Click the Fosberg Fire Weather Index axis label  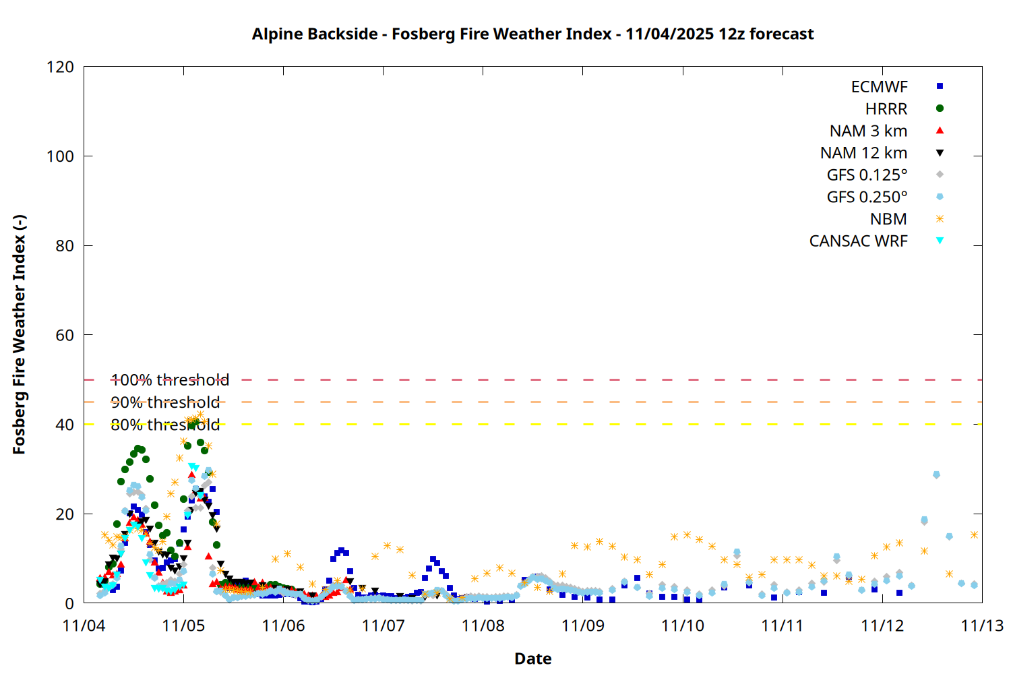[19, 335]
